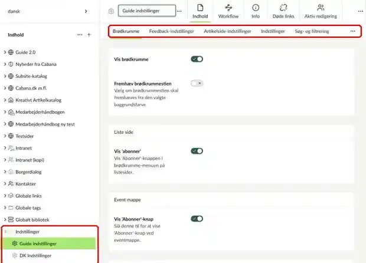The image size is (366, 263).
Task: Click the globe icon for Guide 2.0
Action: [11, 52]
